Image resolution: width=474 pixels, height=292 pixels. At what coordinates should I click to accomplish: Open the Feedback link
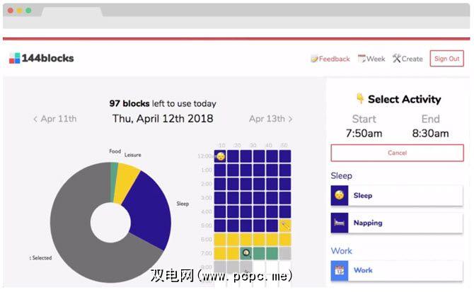point(330,59)
